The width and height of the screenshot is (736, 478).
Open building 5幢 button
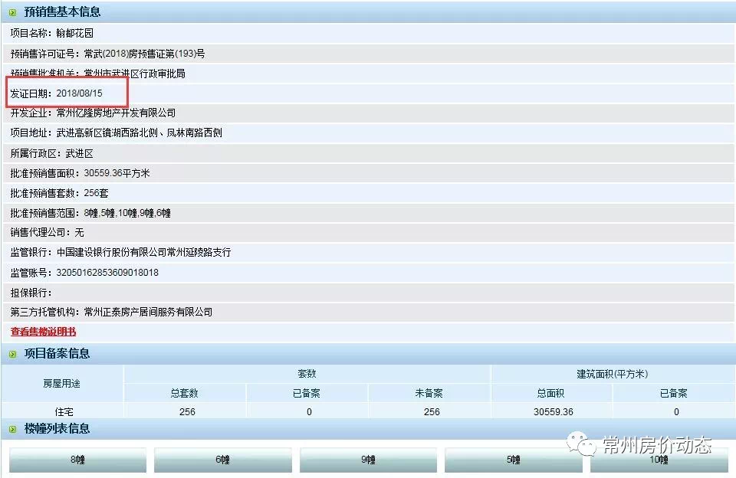514,460
